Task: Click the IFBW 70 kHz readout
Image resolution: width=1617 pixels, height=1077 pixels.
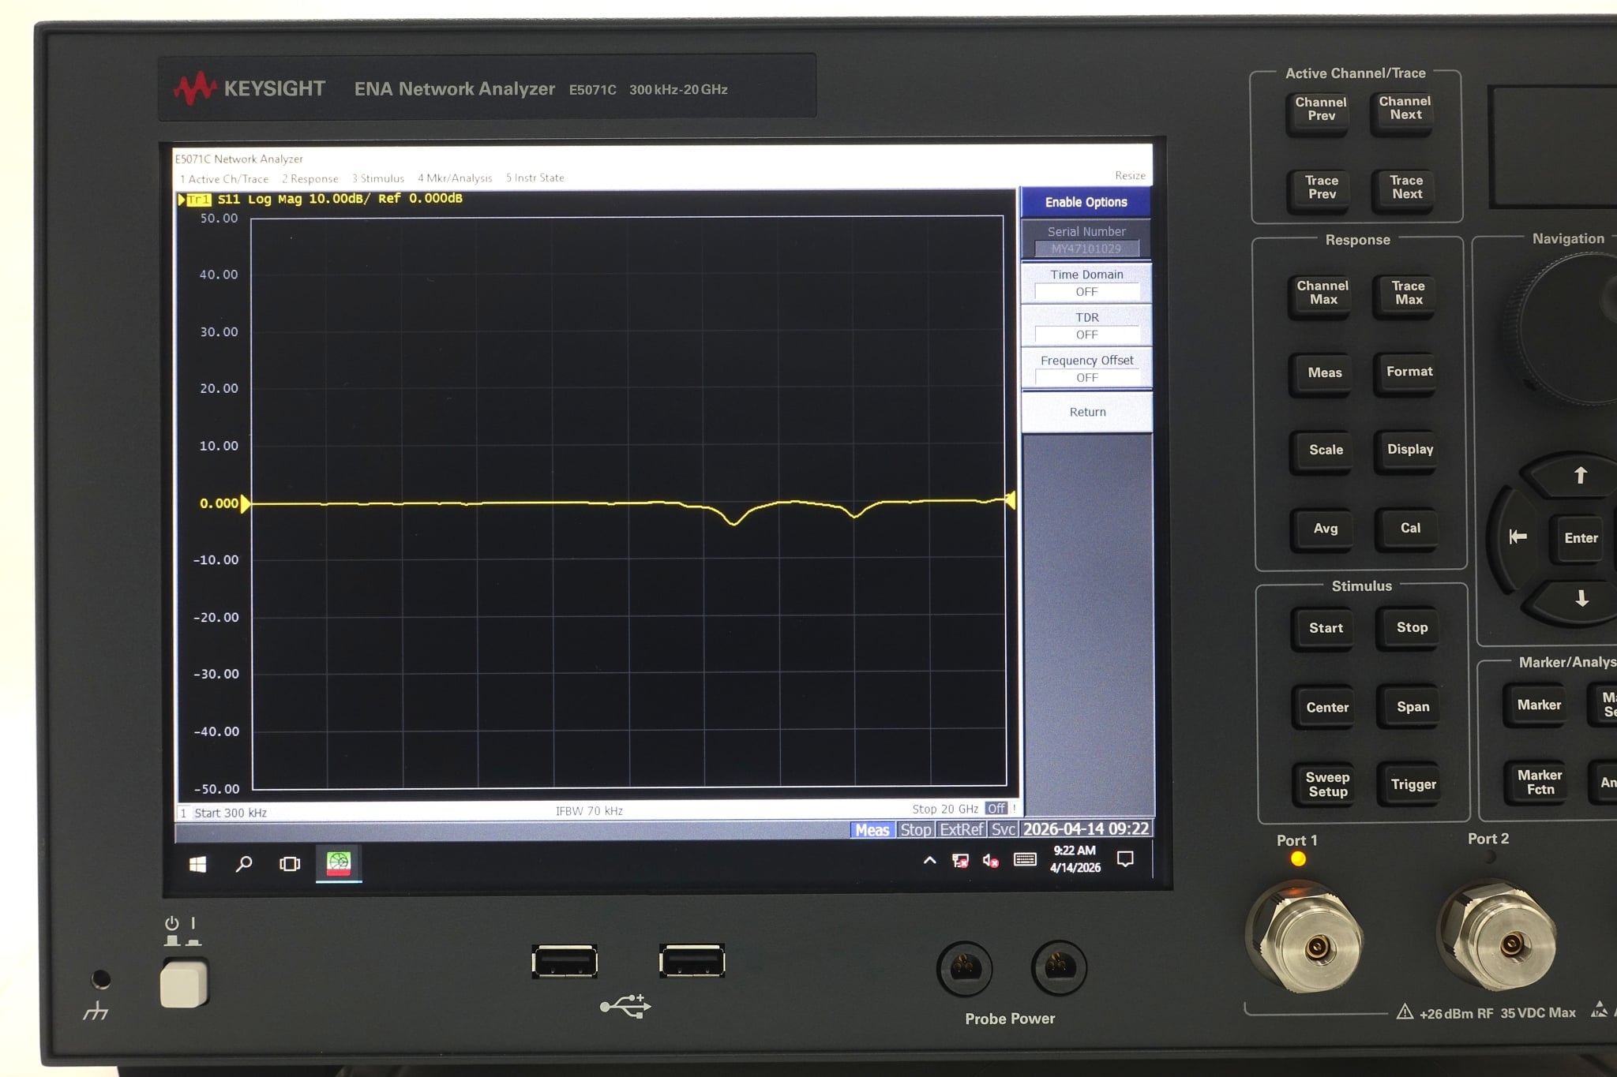Action: pos(589,811)
